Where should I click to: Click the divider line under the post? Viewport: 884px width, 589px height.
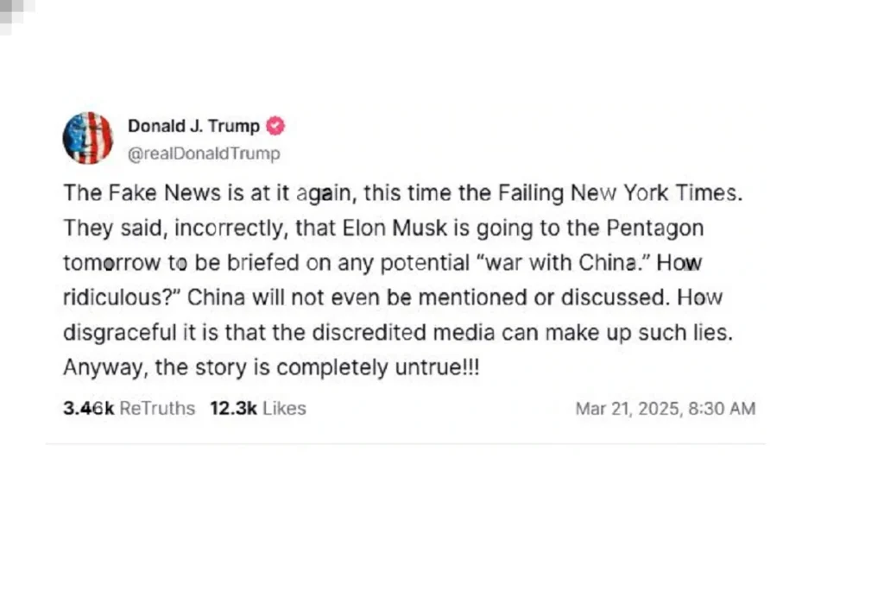coord(406,444)
